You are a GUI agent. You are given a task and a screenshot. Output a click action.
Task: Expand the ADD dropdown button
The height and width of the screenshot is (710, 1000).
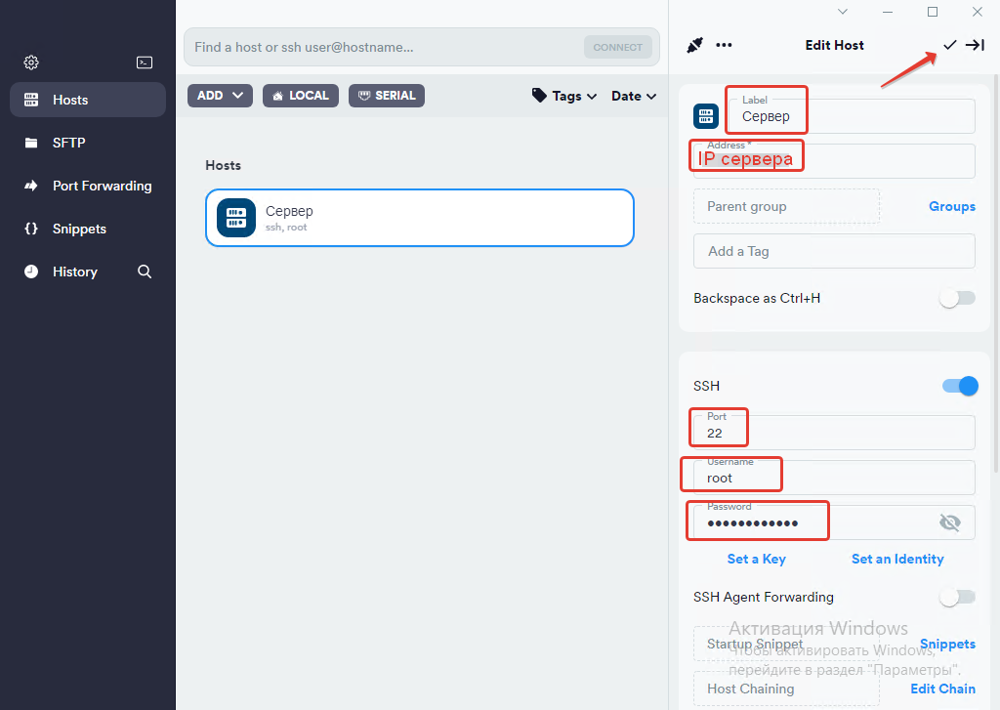point(220,96)
